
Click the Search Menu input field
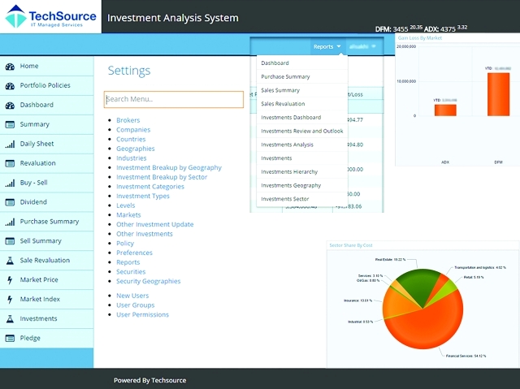(x=174, y=99)
